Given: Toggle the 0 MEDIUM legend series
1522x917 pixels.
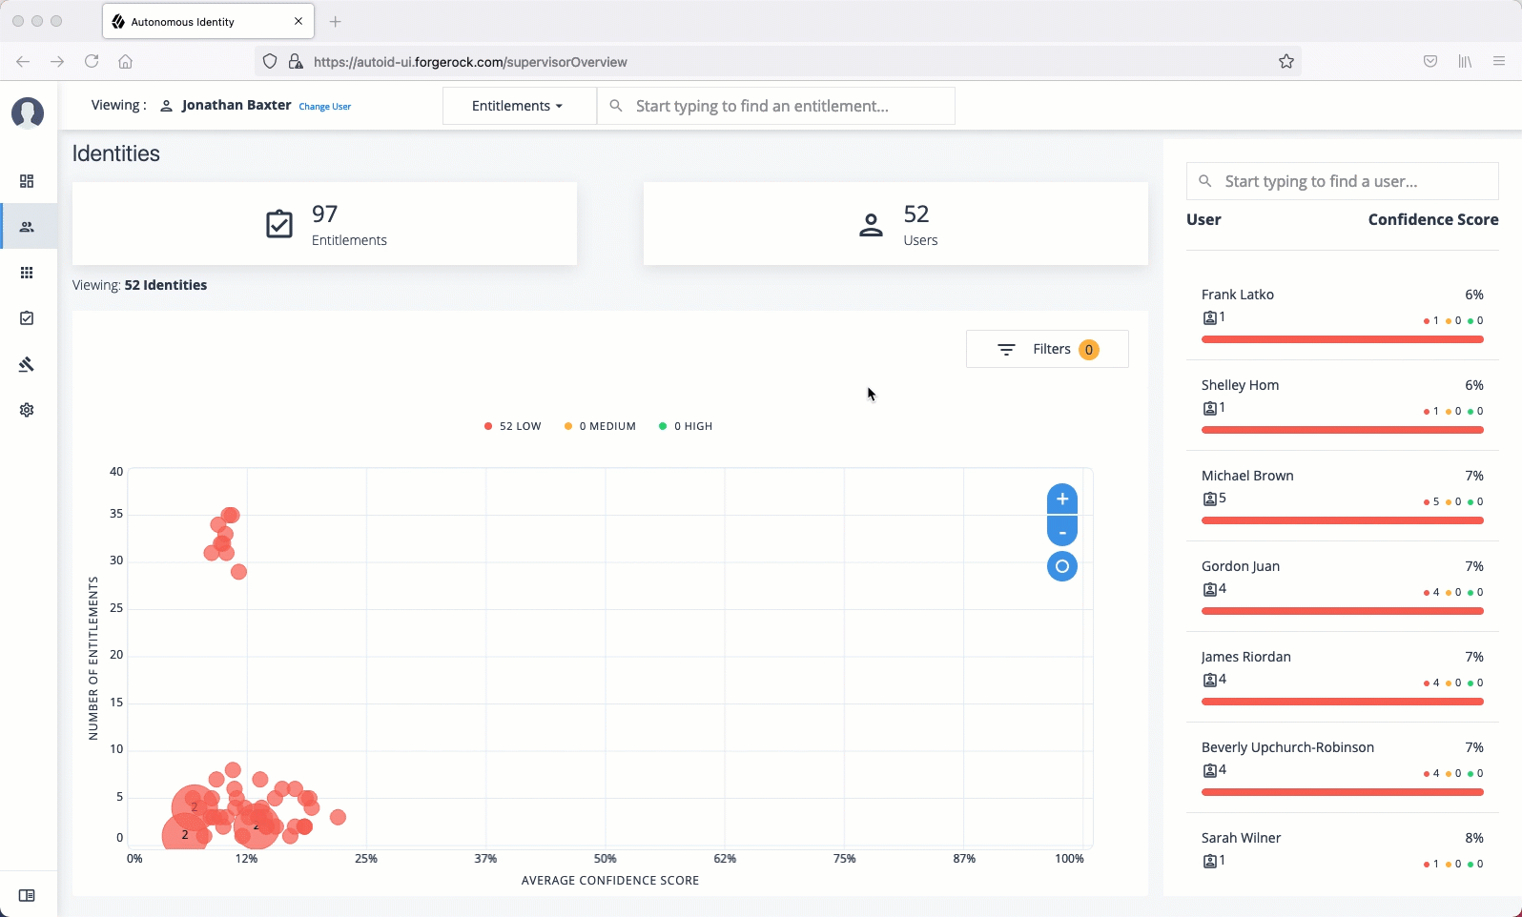Looking at the screenshot, I should (x=600, y=426).
